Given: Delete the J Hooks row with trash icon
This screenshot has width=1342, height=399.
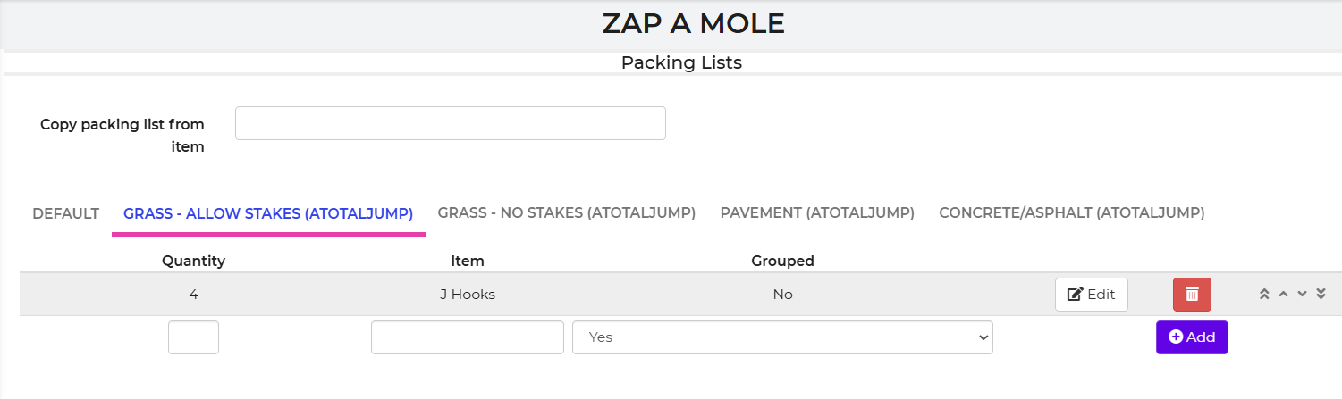Looking at the screenshot, I should point(1192,295).
